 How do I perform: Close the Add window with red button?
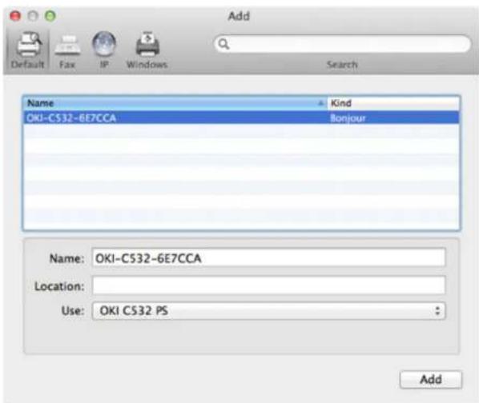point(15,16)
